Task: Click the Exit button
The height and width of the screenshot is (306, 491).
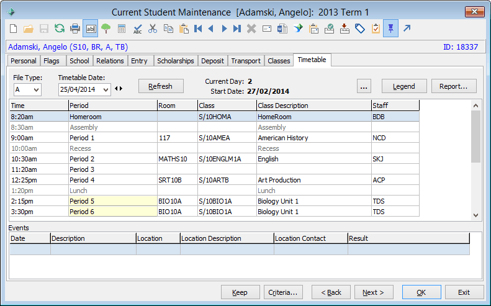Action: pos(464,292)
